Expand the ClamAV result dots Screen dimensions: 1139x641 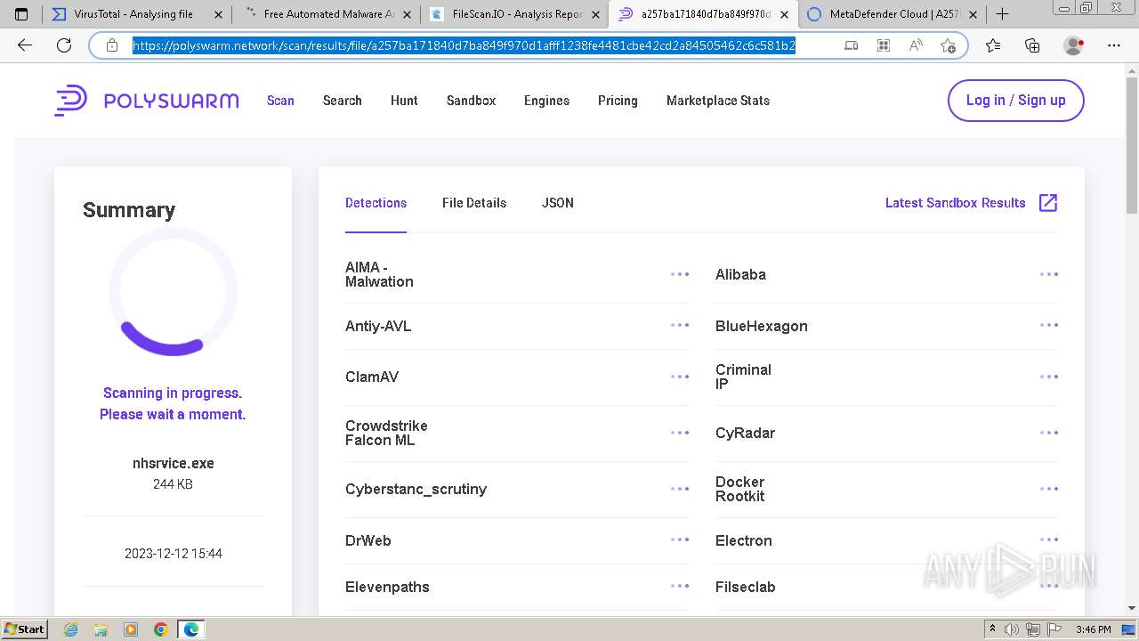point(680,377)
